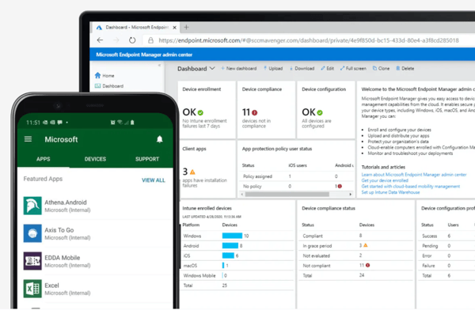Switch dashboard to Full screen

[353, 69]
